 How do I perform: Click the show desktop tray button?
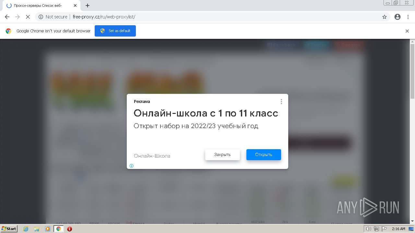[x=411, y=229]
